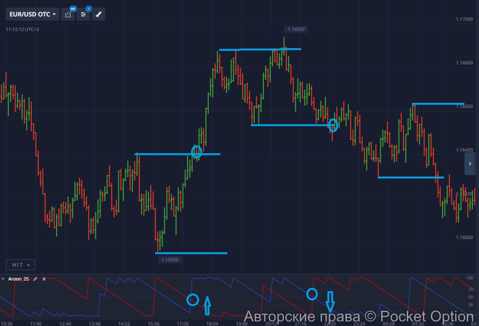Select the blue up arrow in Aroon panel

coord(207,305)
